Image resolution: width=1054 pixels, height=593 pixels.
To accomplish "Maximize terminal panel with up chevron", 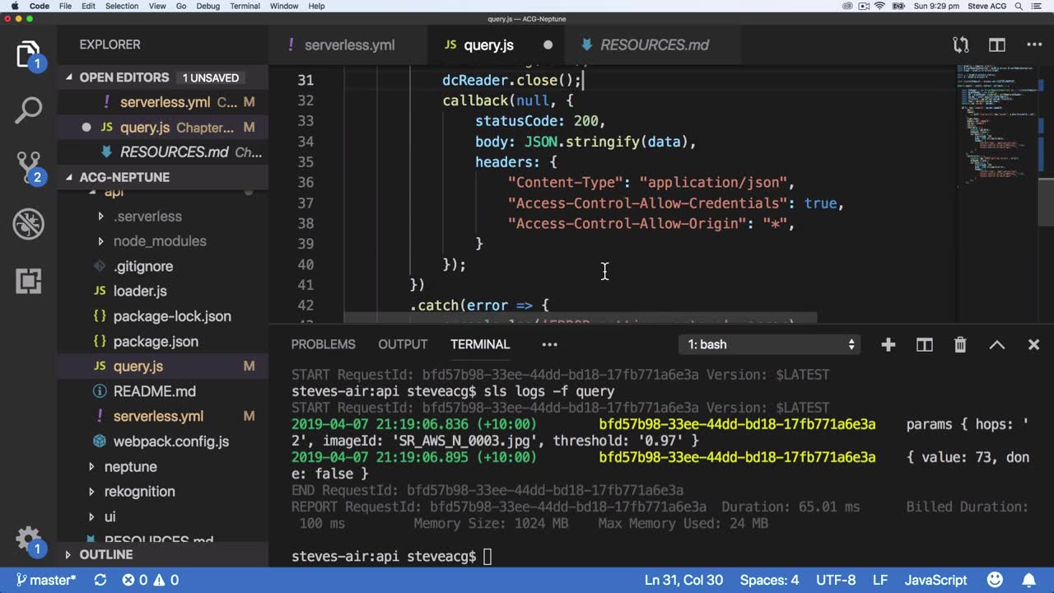I will 996,345.
